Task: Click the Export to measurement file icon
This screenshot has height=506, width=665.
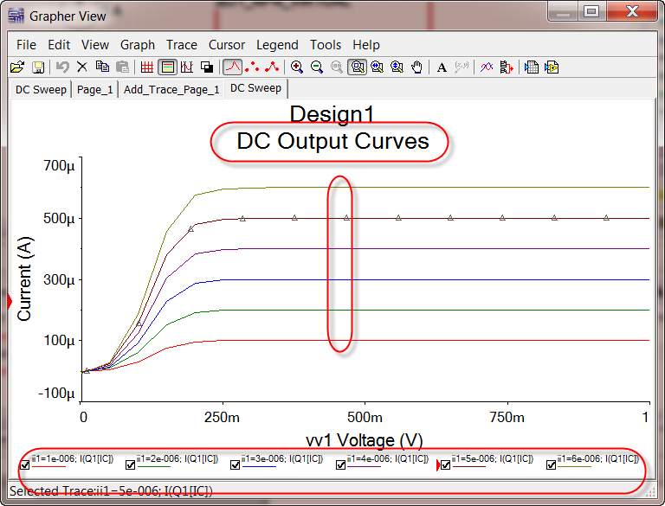Action: [x=552, y=67]
